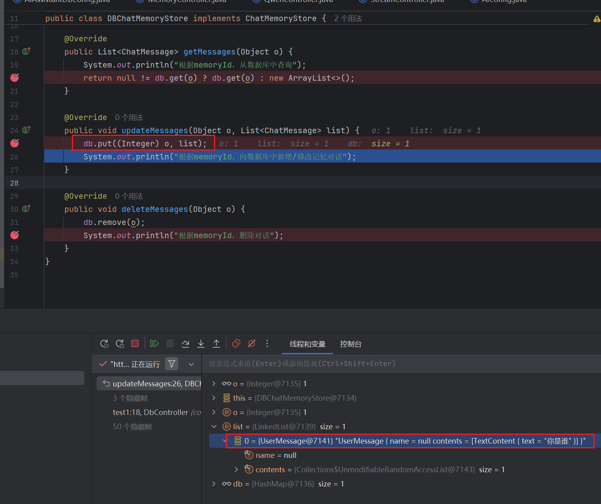
Task: Click the highlighted execution line 26
Action: pyautogui.click(x=322, y=156)
